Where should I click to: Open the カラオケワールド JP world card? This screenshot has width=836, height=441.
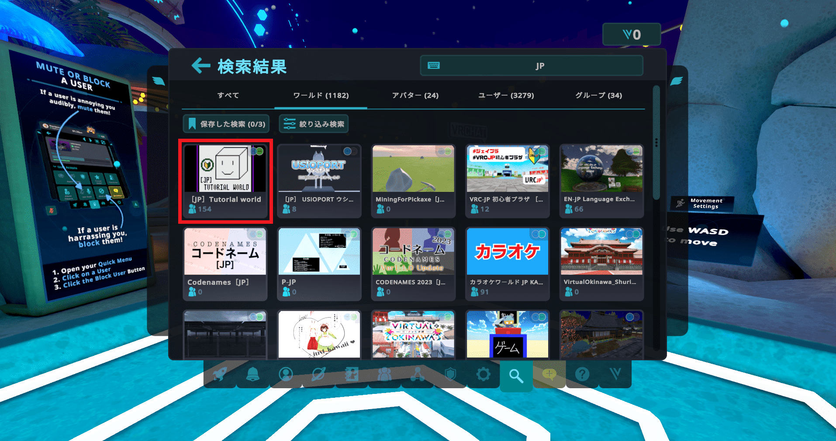coord(508,264)
